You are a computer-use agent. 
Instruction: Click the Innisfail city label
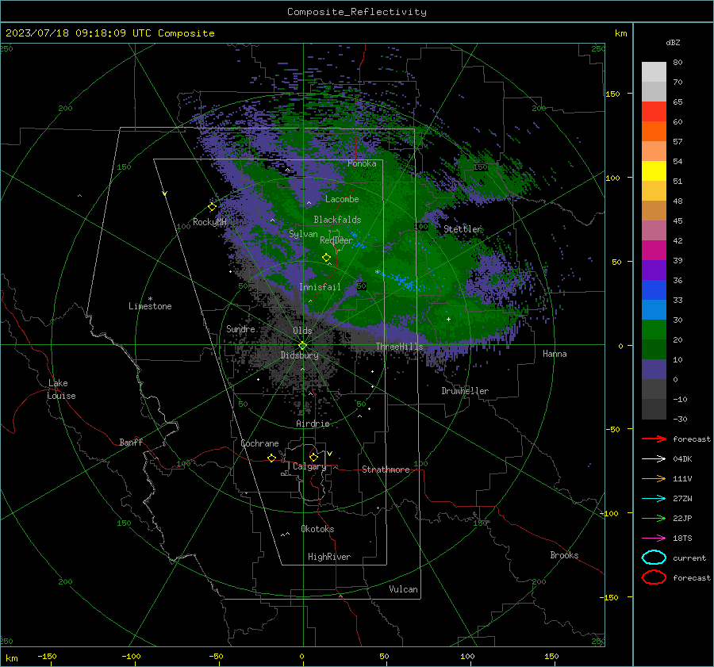coord(320,287)
